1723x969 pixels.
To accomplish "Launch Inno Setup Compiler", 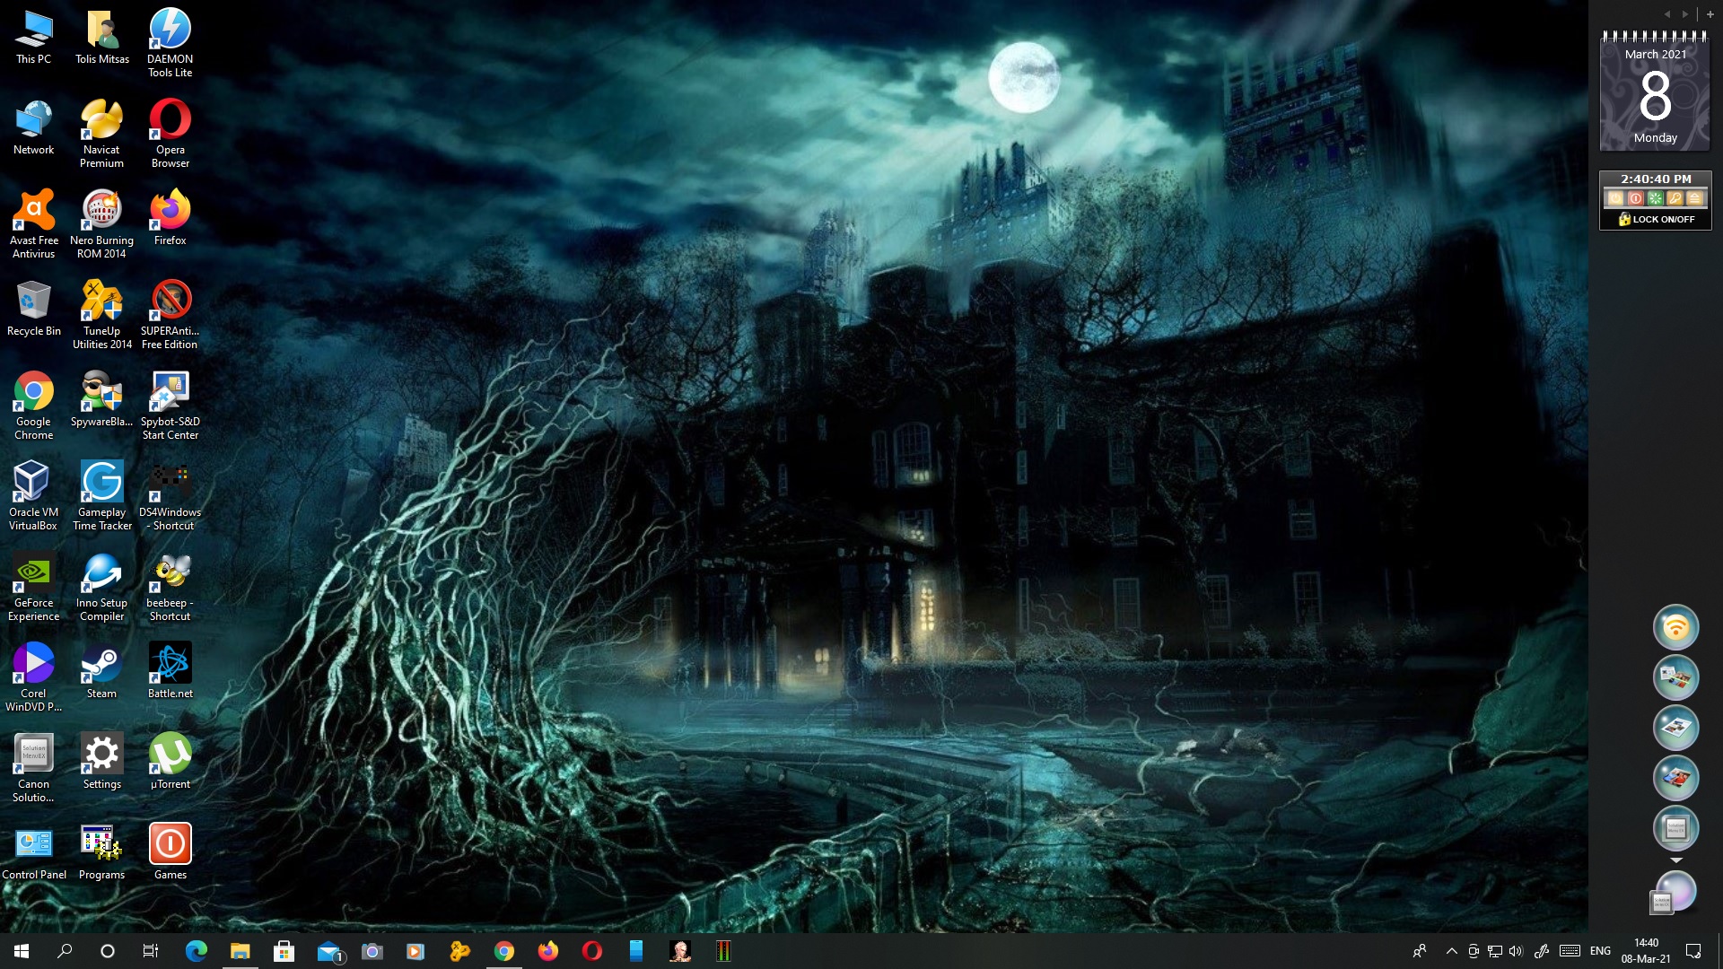I will tap(102, 587).
